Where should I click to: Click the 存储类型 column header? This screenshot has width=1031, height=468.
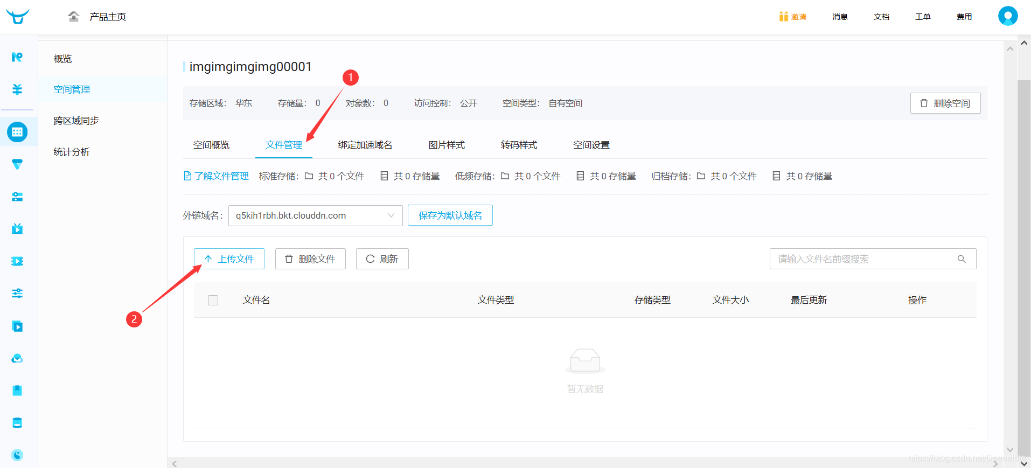[652, 300]
